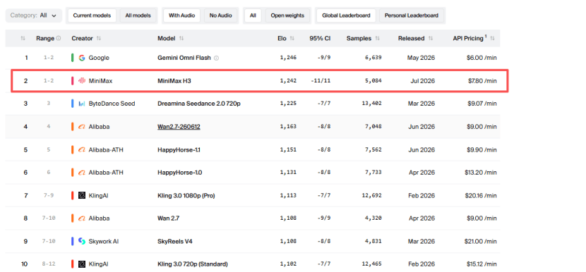Click the Samples column header label
586x272 pixels.
359,39
